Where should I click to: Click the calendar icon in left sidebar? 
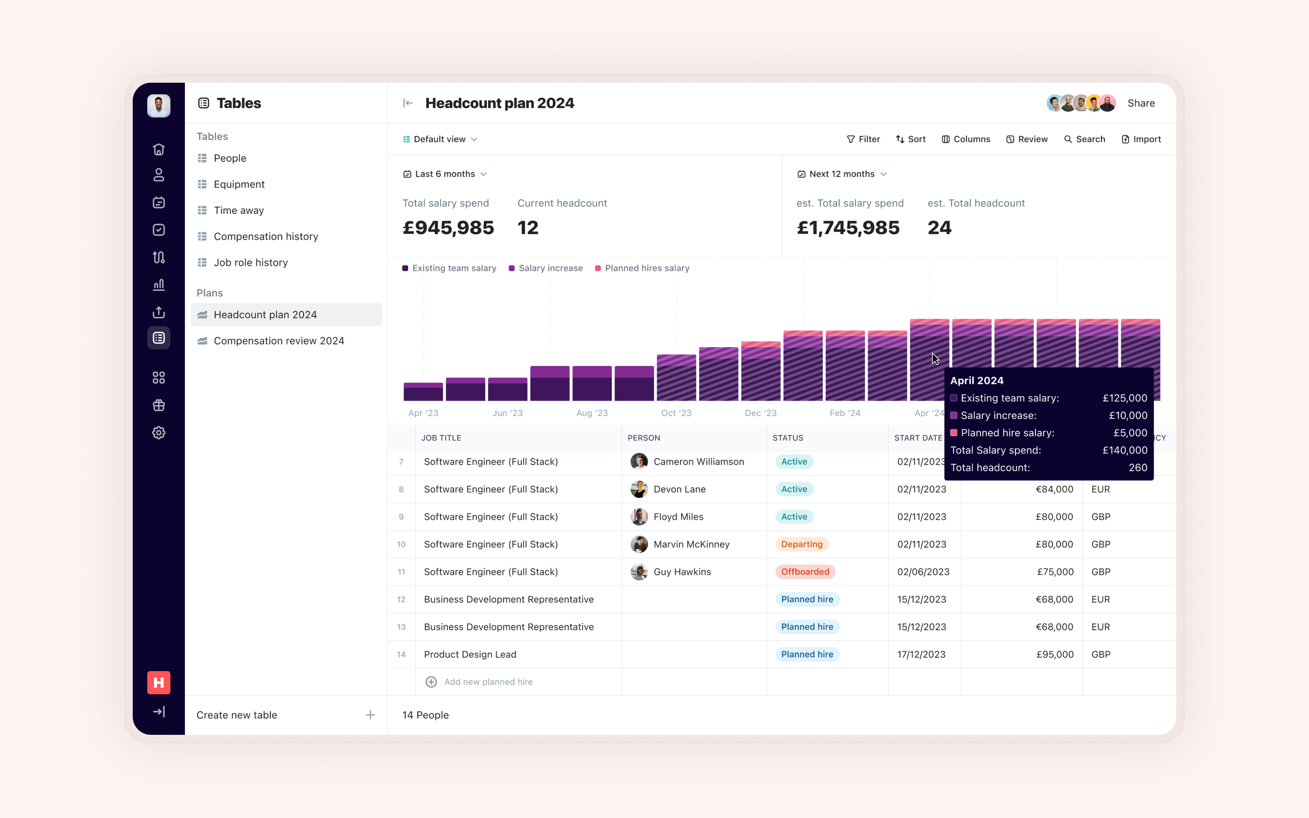[159, 202]
